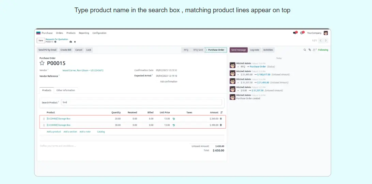Toggle the Following subscription status
The image size is (372, 184).
pyautogui.click(x=323, y=50)
